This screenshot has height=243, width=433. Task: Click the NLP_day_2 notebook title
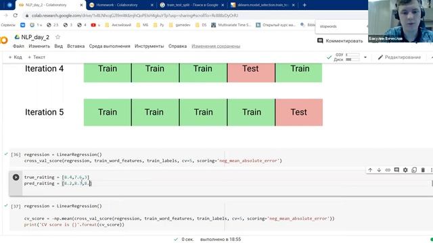35,37
